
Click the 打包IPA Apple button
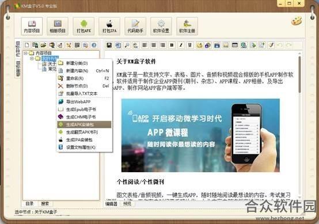pos(109,26)
